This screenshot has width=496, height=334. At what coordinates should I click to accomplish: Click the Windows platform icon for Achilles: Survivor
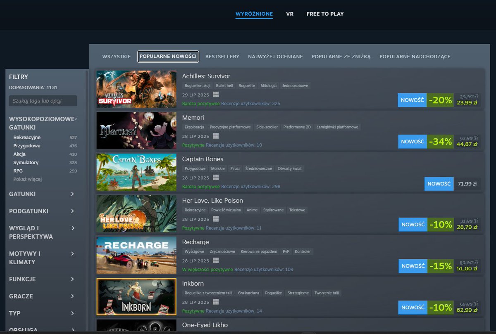216,94
